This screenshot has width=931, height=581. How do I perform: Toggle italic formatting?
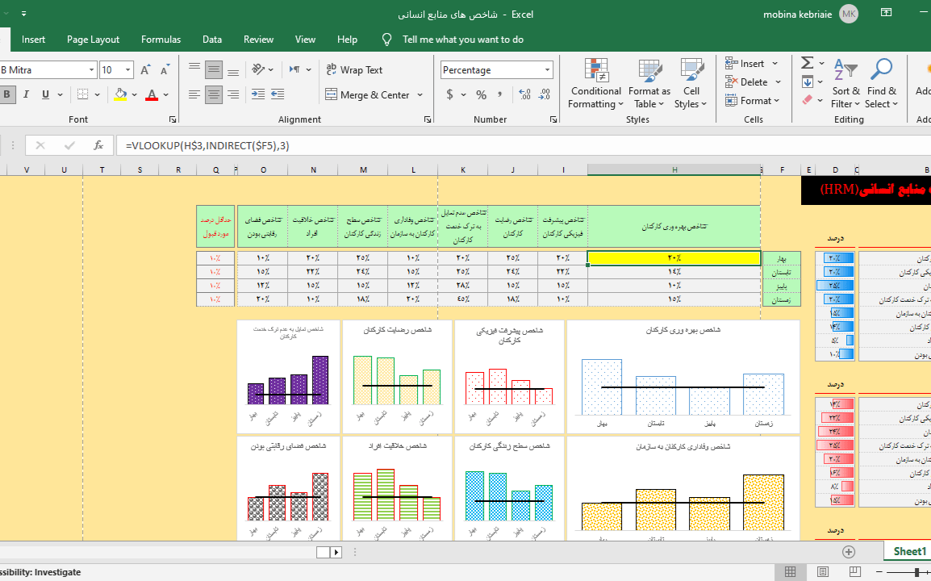26,94
